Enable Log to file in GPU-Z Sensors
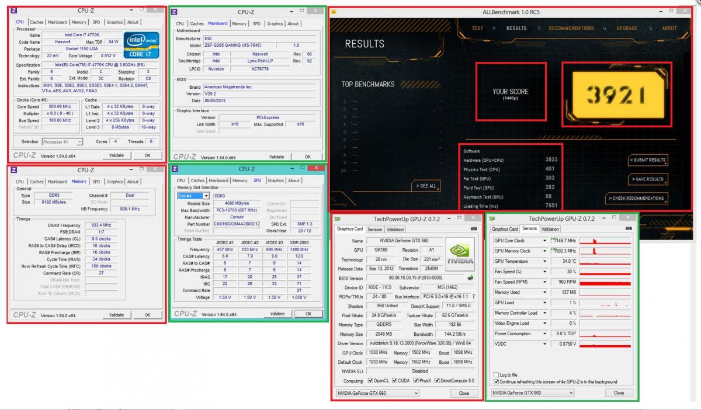This screenshot has height=410, width=701. 497,374
